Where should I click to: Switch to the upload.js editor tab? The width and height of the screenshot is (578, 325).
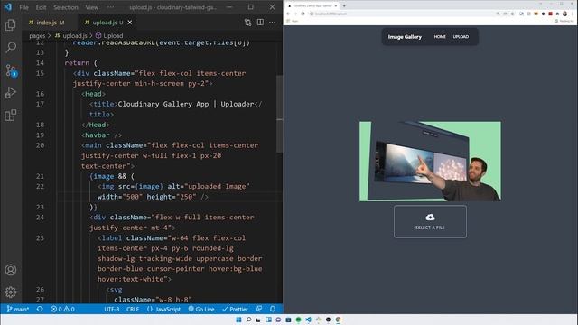[107, 23]
